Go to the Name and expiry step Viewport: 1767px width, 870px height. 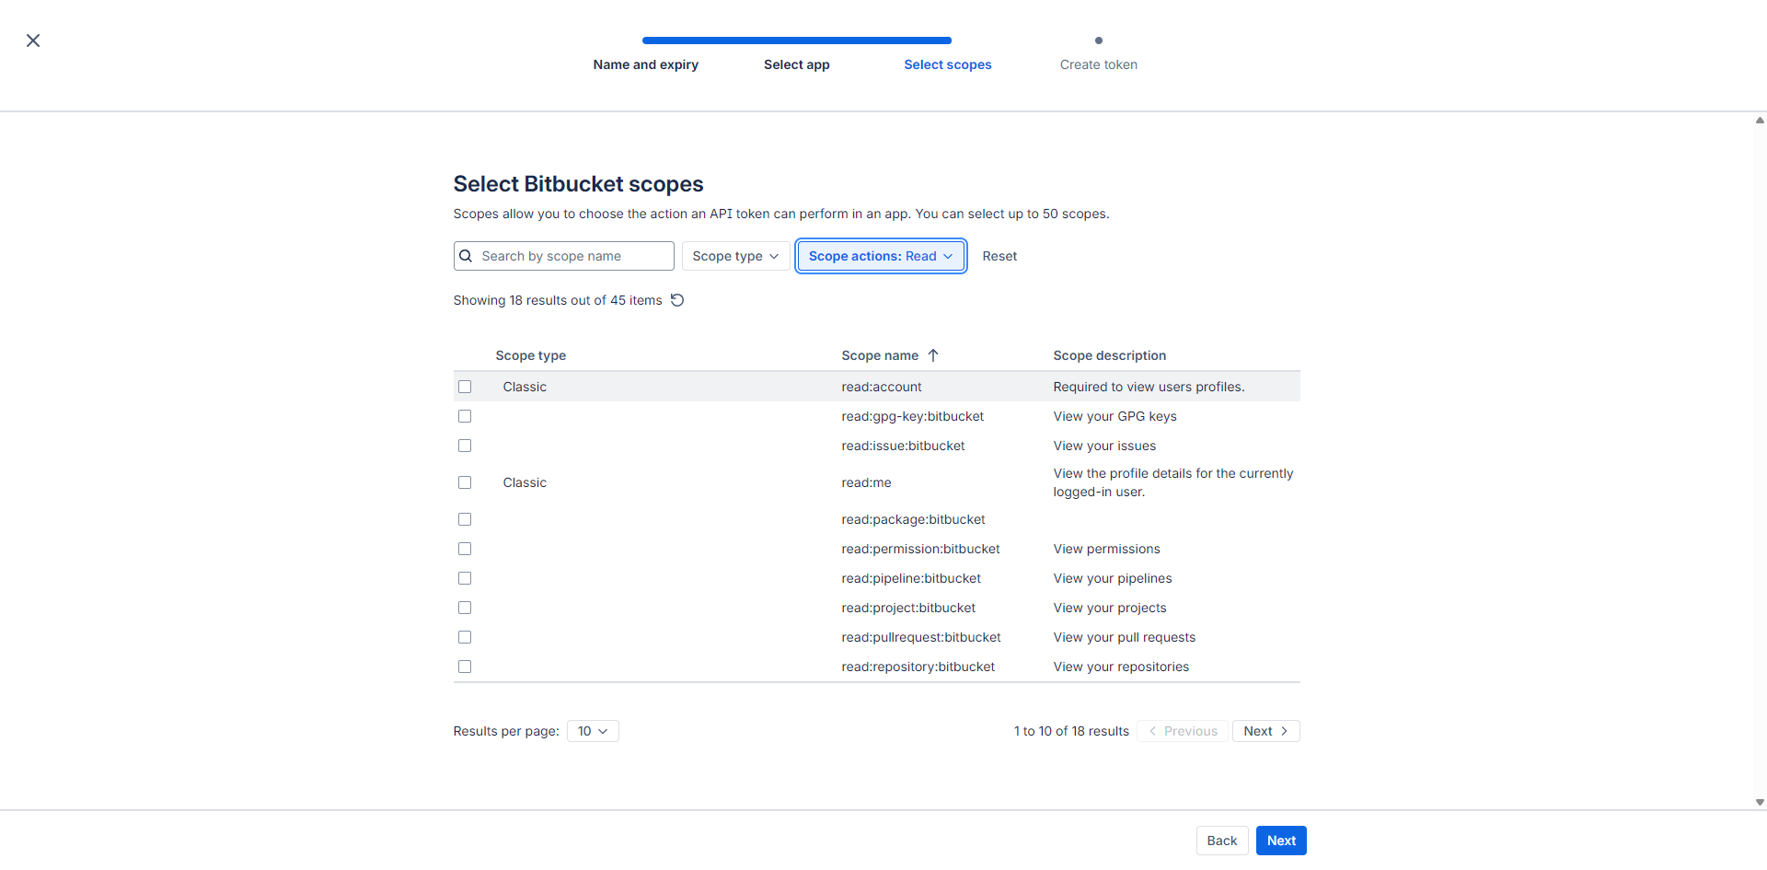(x=645, y=64)
